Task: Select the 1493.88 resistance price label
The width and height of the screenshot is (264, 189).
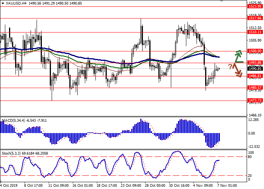Action: coord(255,63)
